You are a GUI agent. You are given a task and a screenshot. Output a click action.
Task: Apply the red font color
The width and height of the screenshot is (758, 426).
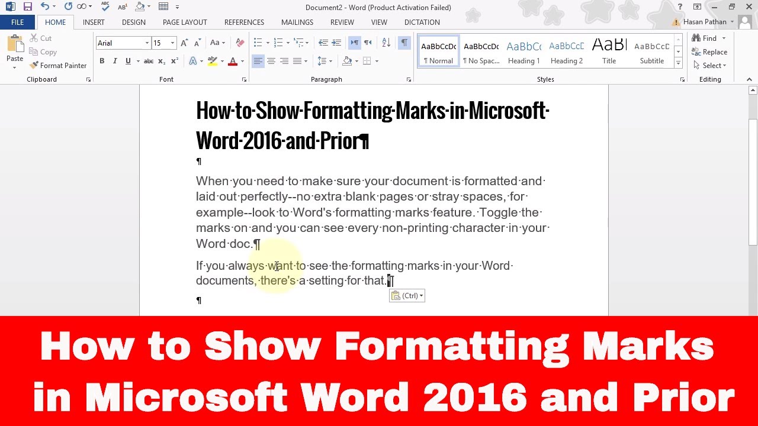click(x=232, y=61)
